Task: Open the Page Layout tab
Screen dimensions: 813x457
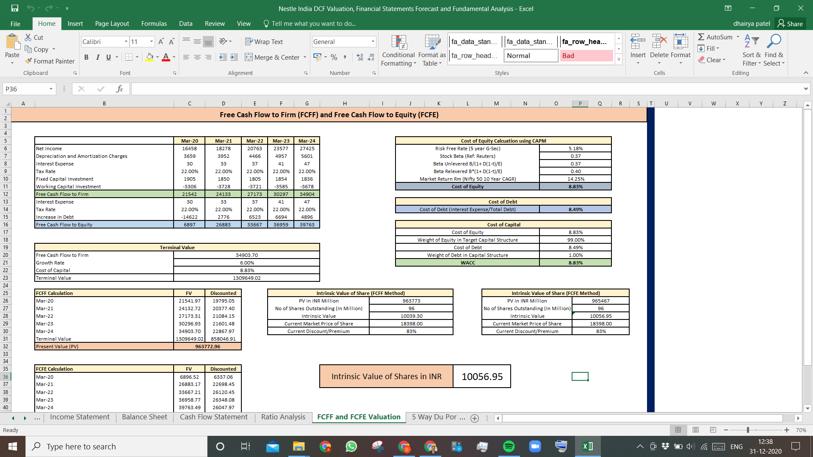Action: coord(112,24)
